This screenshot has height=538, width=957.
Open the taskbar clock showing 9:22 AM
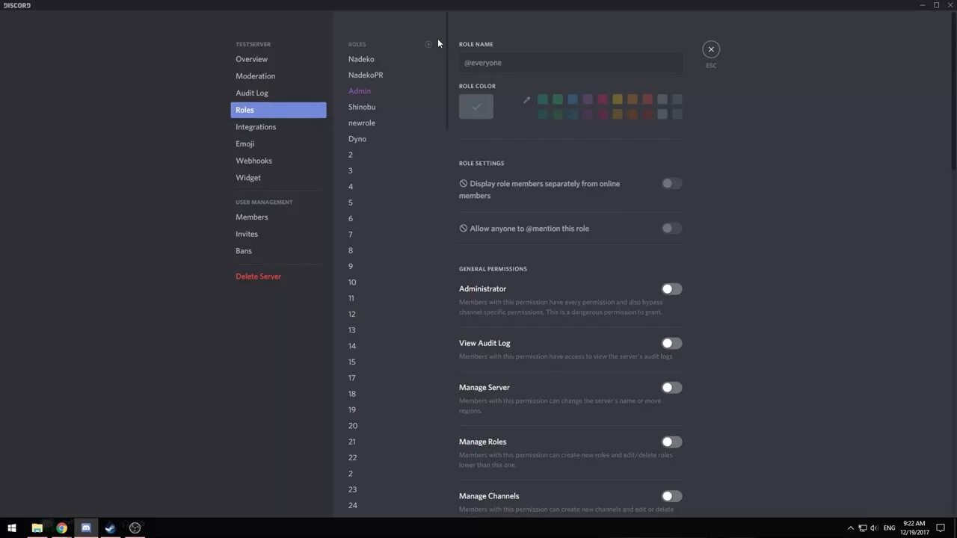[x=914, y=528]
